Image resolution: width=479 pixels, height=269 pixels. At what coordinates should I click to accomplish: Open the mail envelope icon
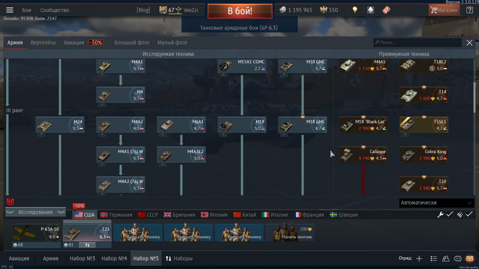pos(470,259)
